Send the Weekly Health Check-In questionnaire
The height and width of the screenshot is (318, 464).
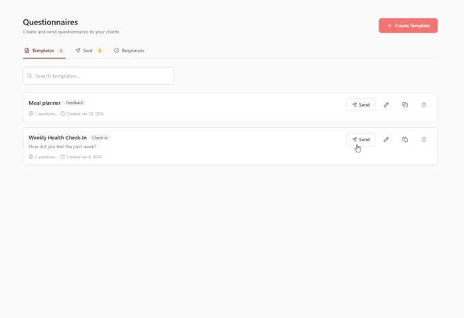361,139
